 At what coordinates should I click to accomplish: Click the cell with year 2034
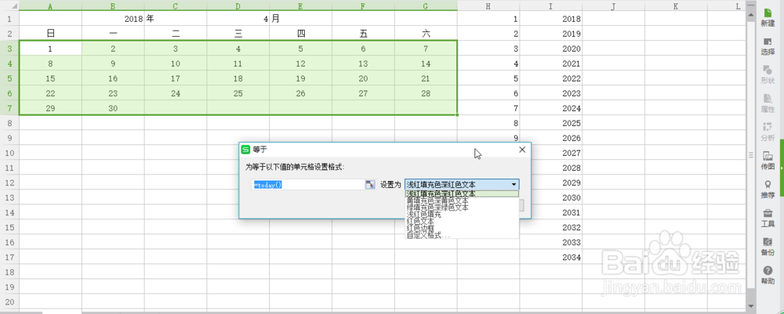point(551,257)
